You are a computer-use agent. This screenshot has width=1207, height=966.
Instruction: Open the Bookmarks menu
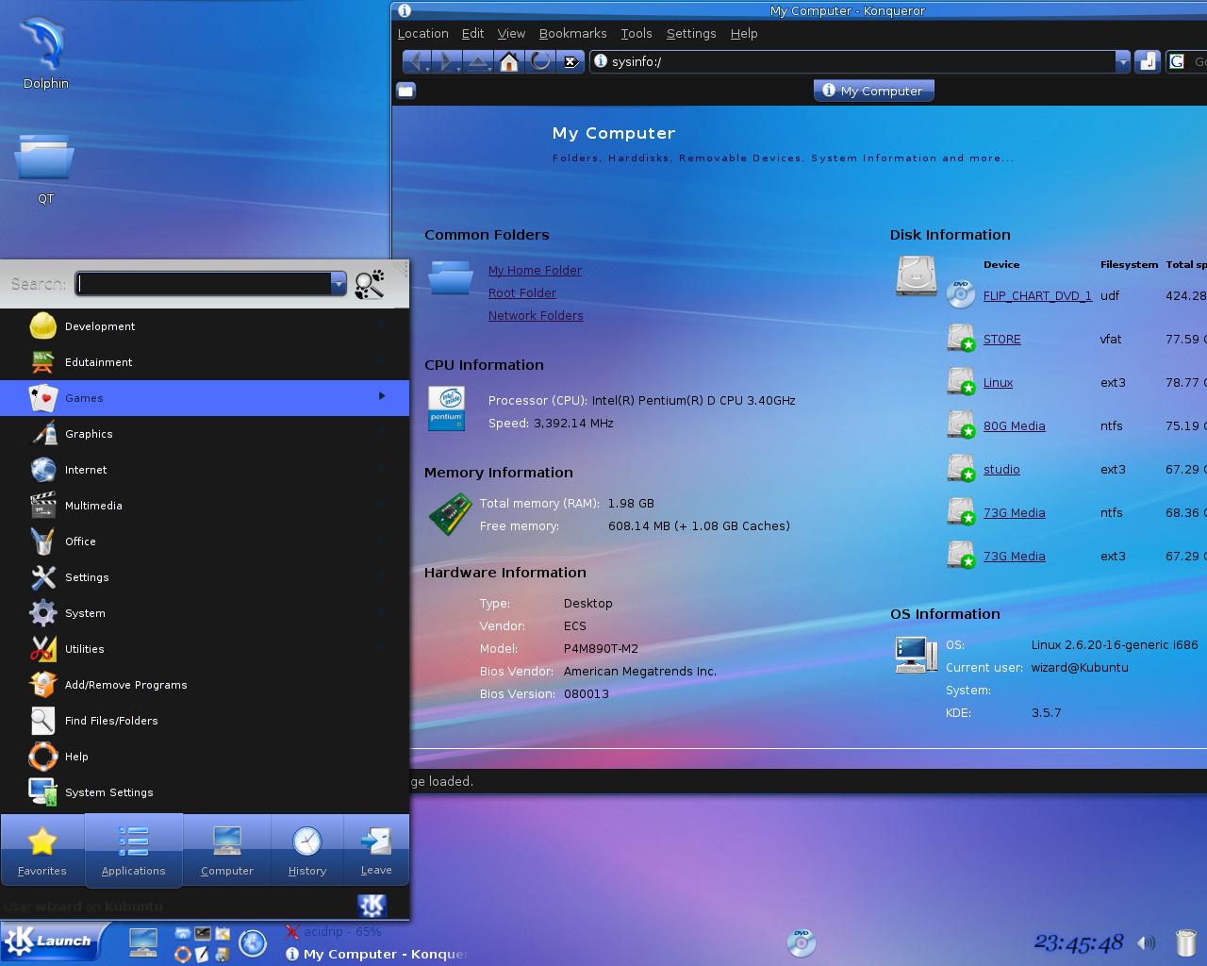coord(572,33)
